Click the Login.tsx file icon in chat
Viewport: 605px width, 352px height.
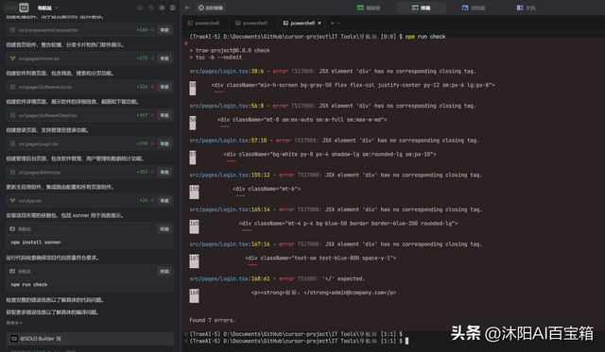point(12,143)
